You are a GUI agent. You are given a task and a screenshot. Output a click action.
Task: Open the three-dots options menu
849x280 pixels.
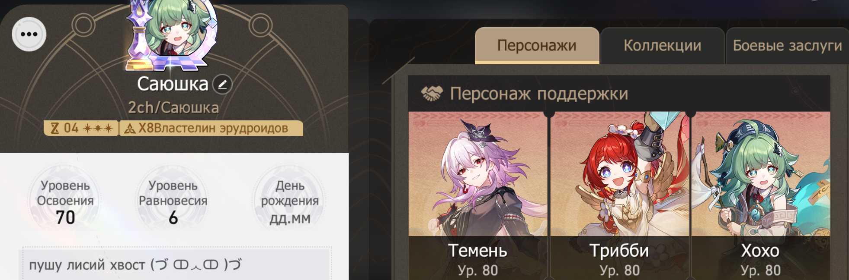[29, 35]
